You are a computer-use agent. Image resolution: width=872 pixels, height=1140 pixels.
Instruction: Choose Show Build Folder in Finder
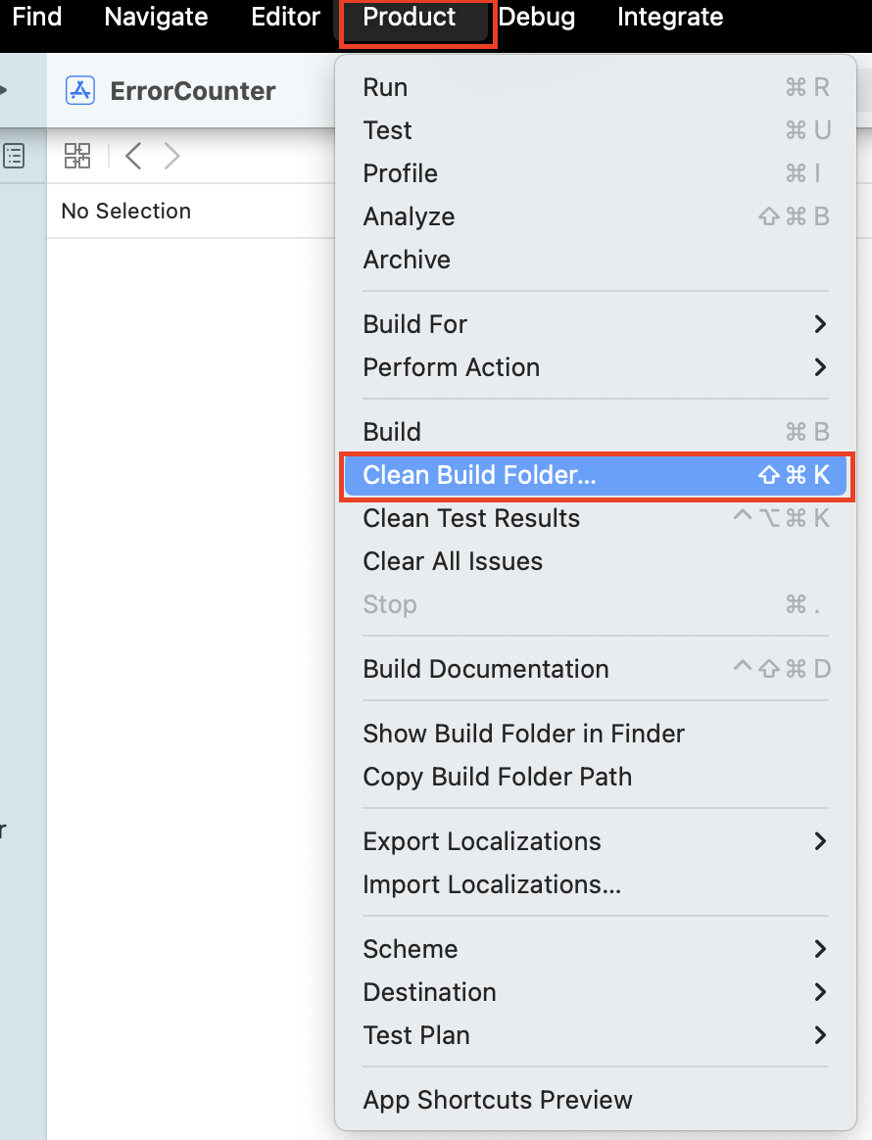pos(523,734)
